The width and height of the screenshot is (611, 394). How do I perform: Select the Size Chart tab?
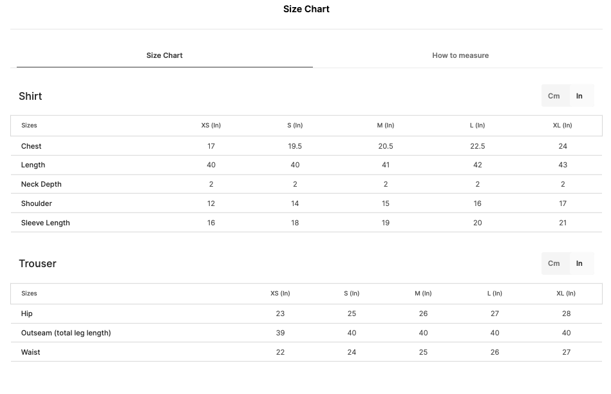[164, 55]
